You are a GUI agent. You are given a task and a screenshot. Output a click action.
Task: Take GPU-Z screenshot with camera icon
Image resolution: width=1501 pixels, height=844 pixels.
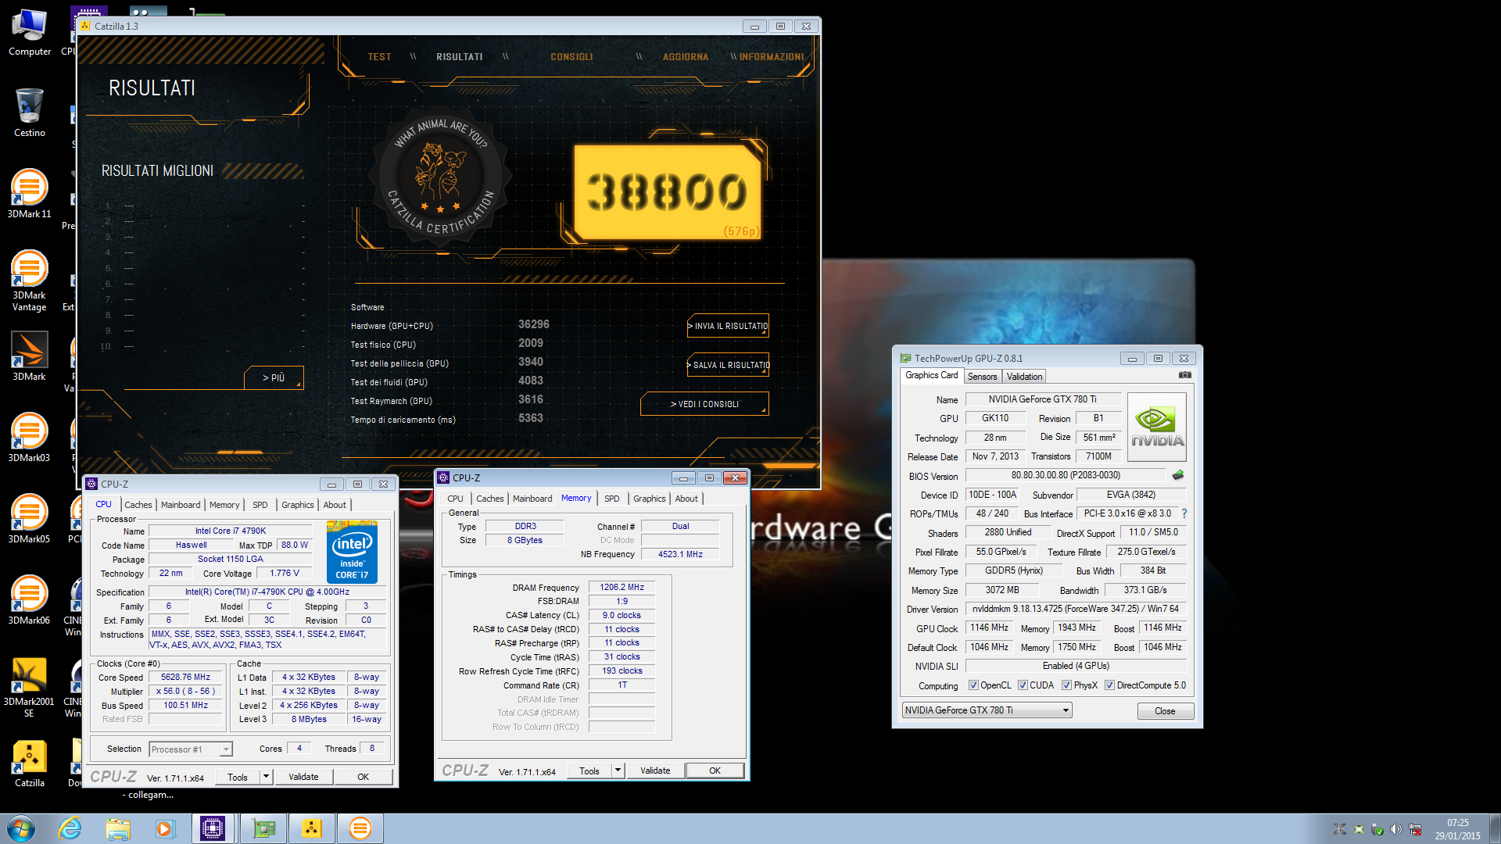click(1185, 376)
